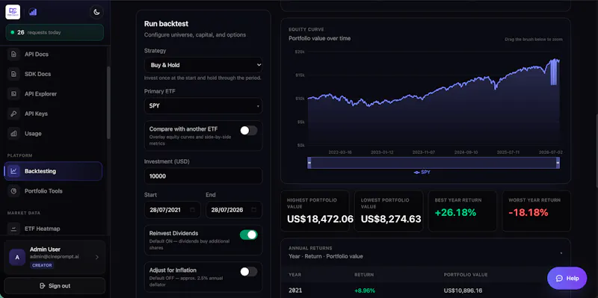This screenshot has height=298, width=598.
Task: Click the Investment (USD) input field
Action: pyautogui.click(x=203, y=176)
